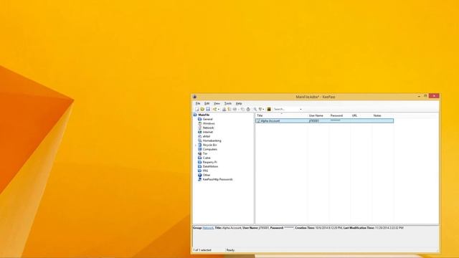Select the Cubie group
Viewport: 459px width, 258px height.
207,158
